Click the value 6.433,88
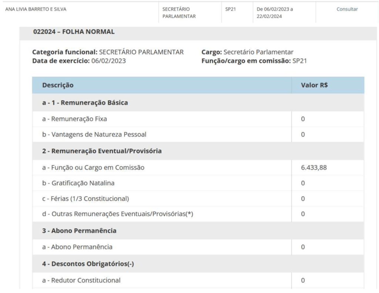379x293 pixels. [314, 167]
